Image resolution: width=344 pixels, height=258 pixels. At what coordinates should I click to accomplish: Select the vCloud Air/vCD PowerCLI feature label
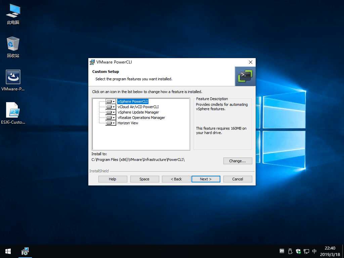pos(138,107)
